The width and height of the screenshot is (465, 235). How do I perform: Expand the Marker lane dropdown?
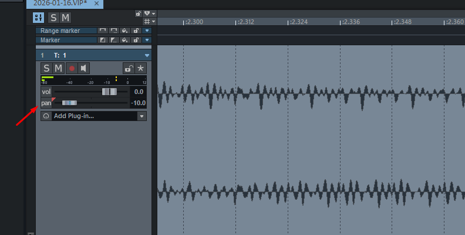click(x=147, y=40)
